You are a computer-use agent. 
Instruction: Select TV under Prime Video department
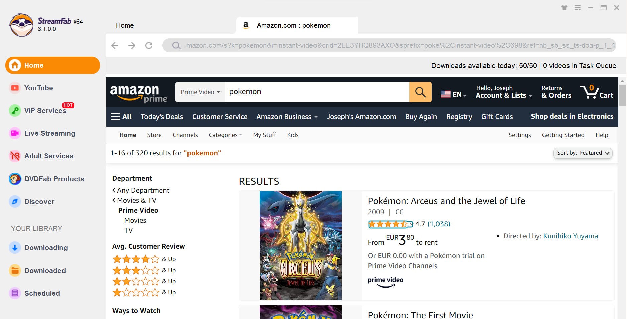click(x=128, y=230)
